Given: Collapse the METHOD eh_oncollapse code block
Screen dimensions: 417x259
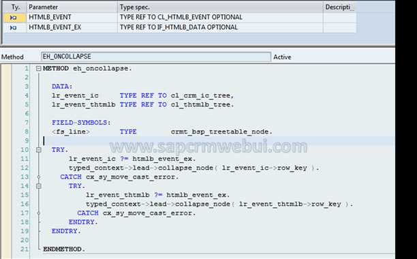Looking at the screenshot, I should [39, 69].
